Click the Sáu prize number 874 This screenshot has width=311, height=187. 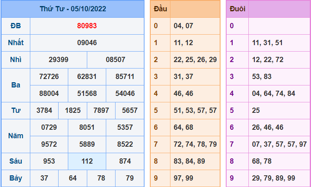(125, 161)
